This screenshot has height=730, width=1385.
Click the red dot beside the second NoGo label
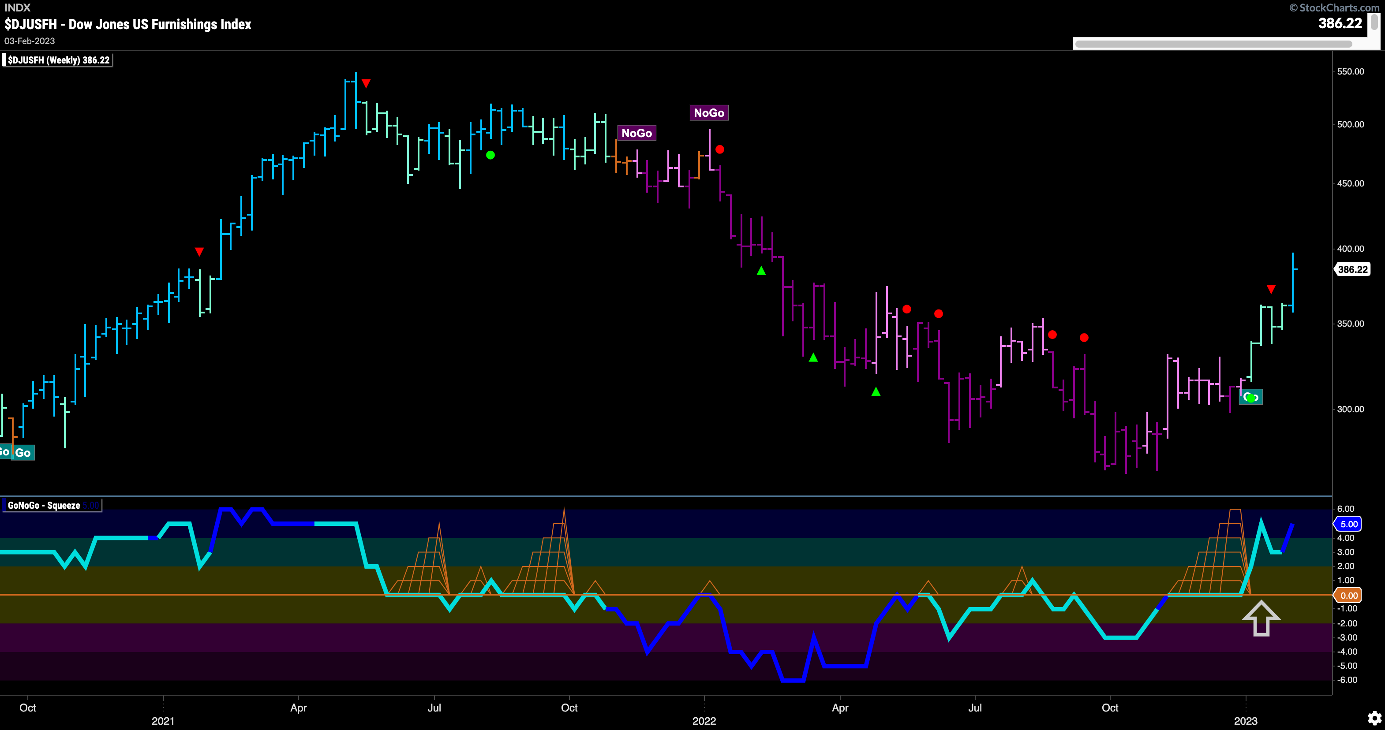tap(720, 149)
